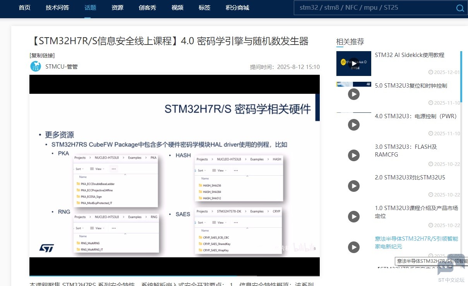Go to 首页 in navigation bar

(24, 8)
